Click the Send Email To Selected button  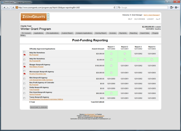point(39,107)
